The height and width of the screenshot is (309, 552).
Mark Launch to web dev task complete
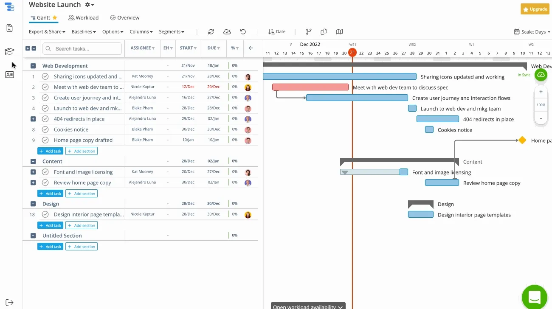coord(45,108)
